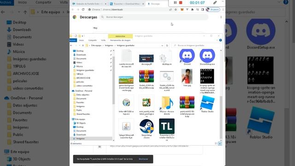Bookmark this page with the star icon
This screenshot has width=295, height=166.
(x=176, y=9)
